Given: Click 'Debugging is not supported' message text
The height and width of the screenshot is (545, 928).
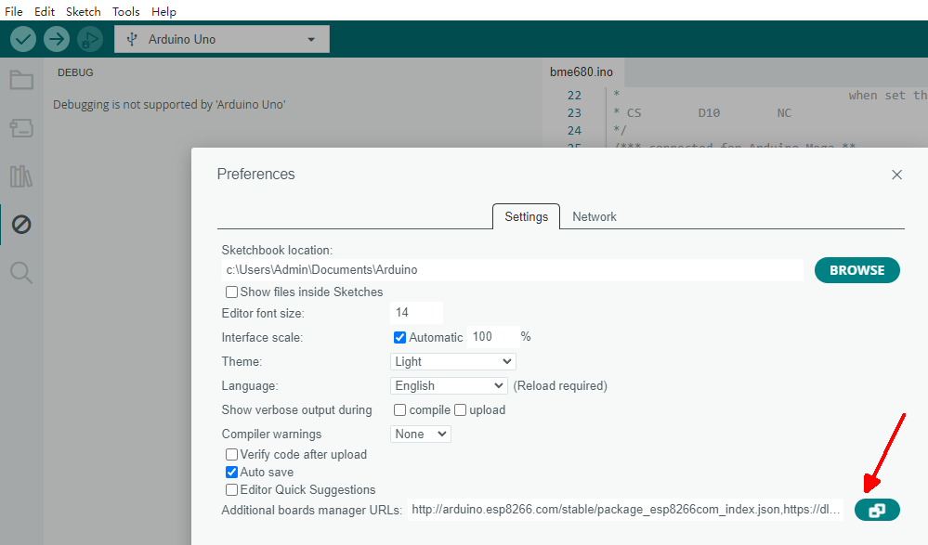Looking at the screenshot, I should point(169,105).
